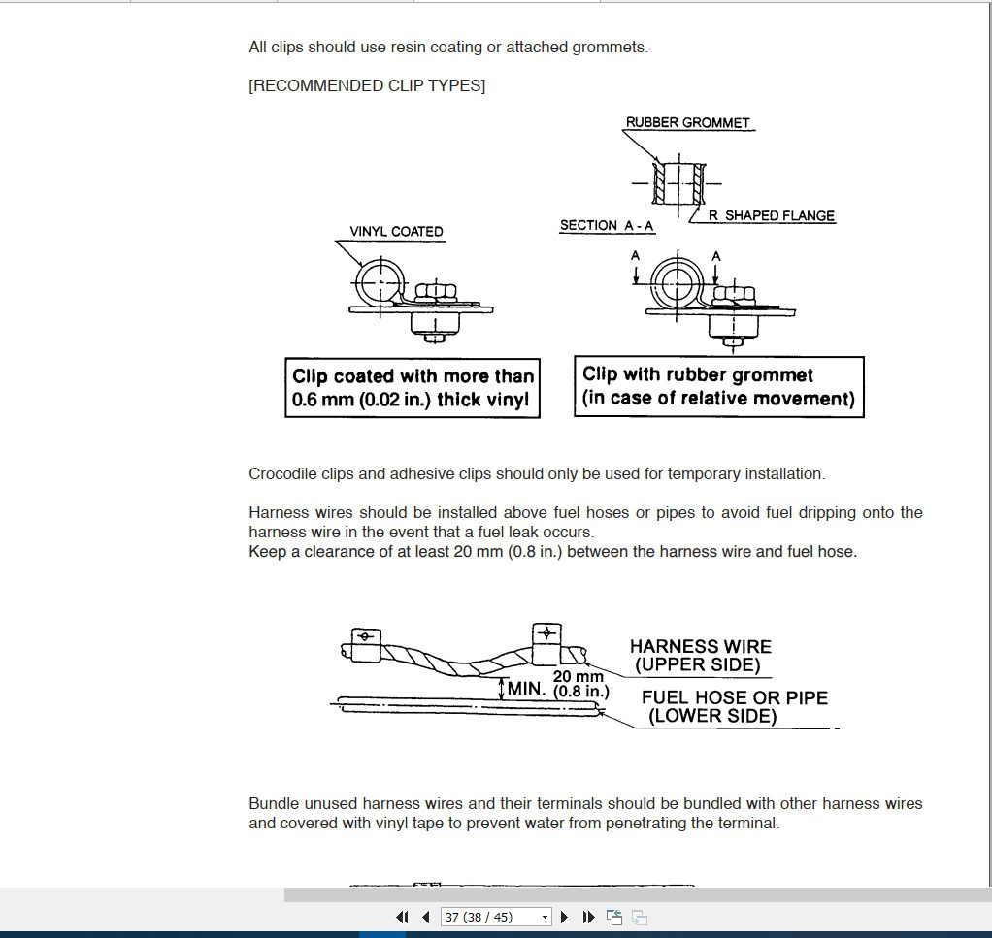992x938 pixels.
Task: Click the 'Bundle unused harness wires' paragraph
Action: 585,814
